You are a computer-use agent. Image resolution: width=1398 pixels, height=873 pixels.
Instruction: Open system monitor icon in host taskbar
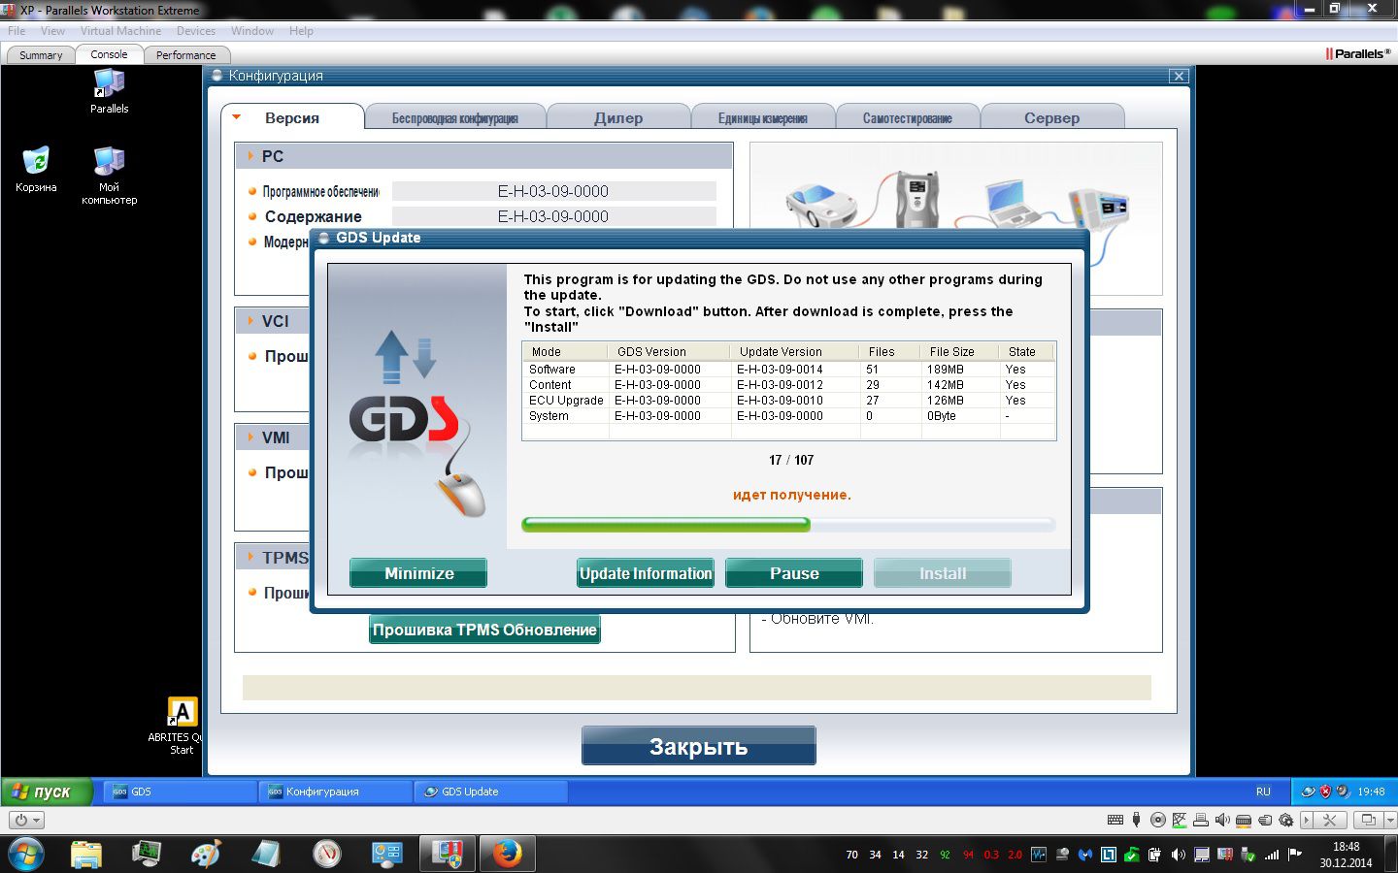pos(147,855)
